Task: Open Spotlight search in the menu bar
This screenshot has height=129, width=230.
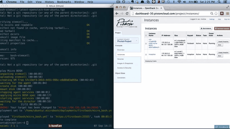Action: coord(219,2)
